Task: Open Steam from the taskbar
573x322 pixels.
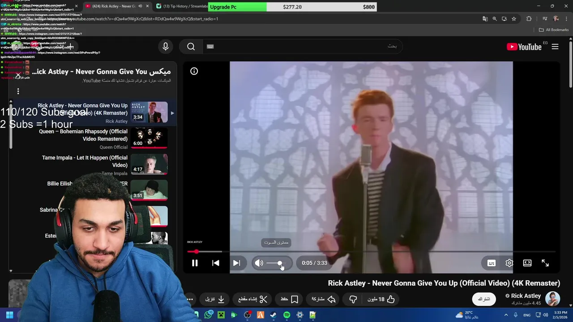Action: click(274, 315)
